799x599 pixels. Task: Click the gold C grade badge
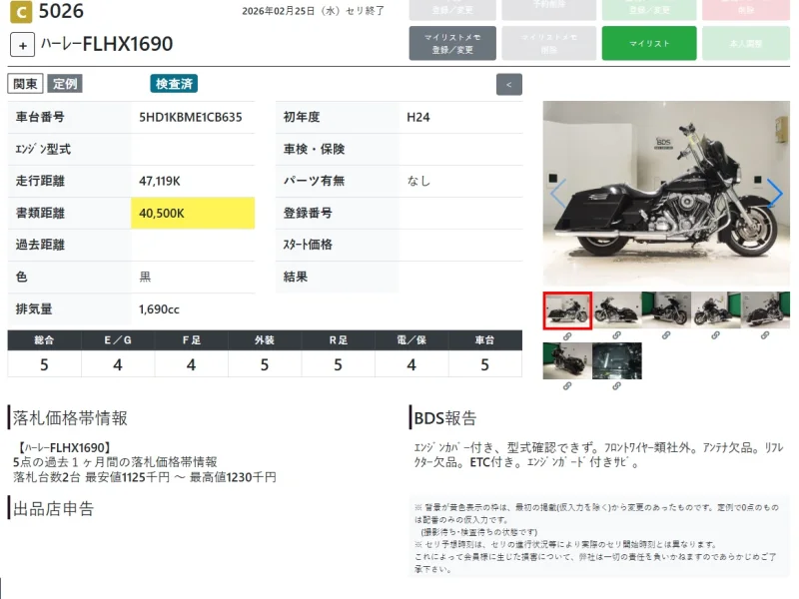[x=21, y=12]
